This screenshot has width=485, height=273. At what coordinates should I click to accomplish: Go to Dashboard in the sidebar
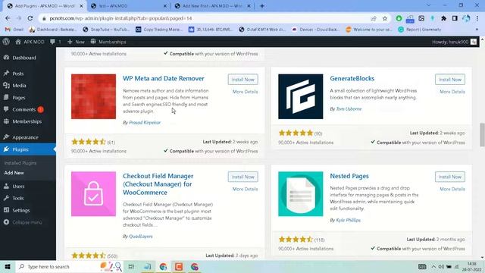pyautogui.click(x=24, y=58)
